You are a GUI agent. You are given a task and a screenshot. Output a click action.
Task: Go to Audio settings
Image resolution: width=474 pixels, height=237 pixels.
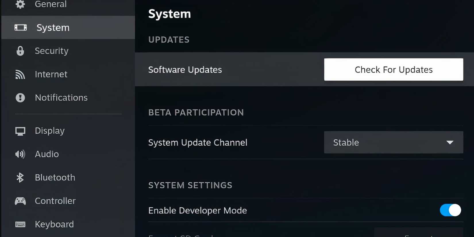click(x=68, y=154)
